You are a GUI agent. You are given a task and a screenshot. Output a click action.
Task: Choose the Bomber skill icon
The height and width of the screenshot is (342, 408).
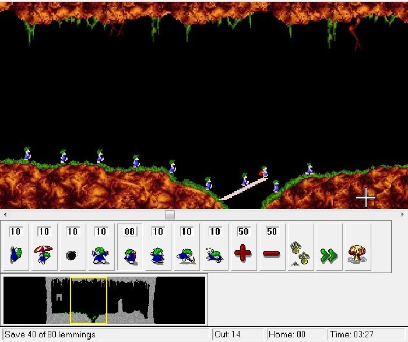(x=72, y=247)
